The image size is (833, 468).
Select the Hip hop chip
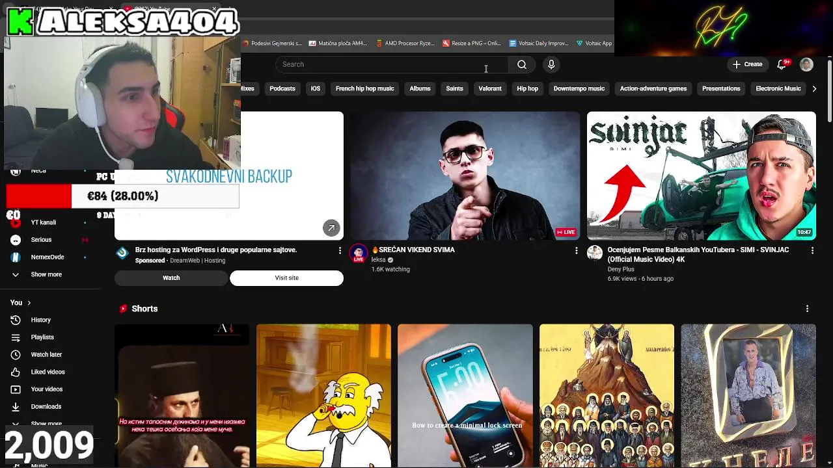(527, 88)
